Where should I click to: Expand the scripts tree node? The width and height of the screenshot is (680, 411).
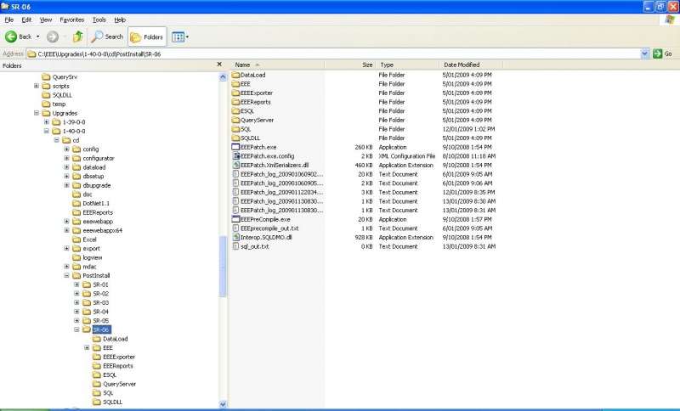tap(37, 86)
